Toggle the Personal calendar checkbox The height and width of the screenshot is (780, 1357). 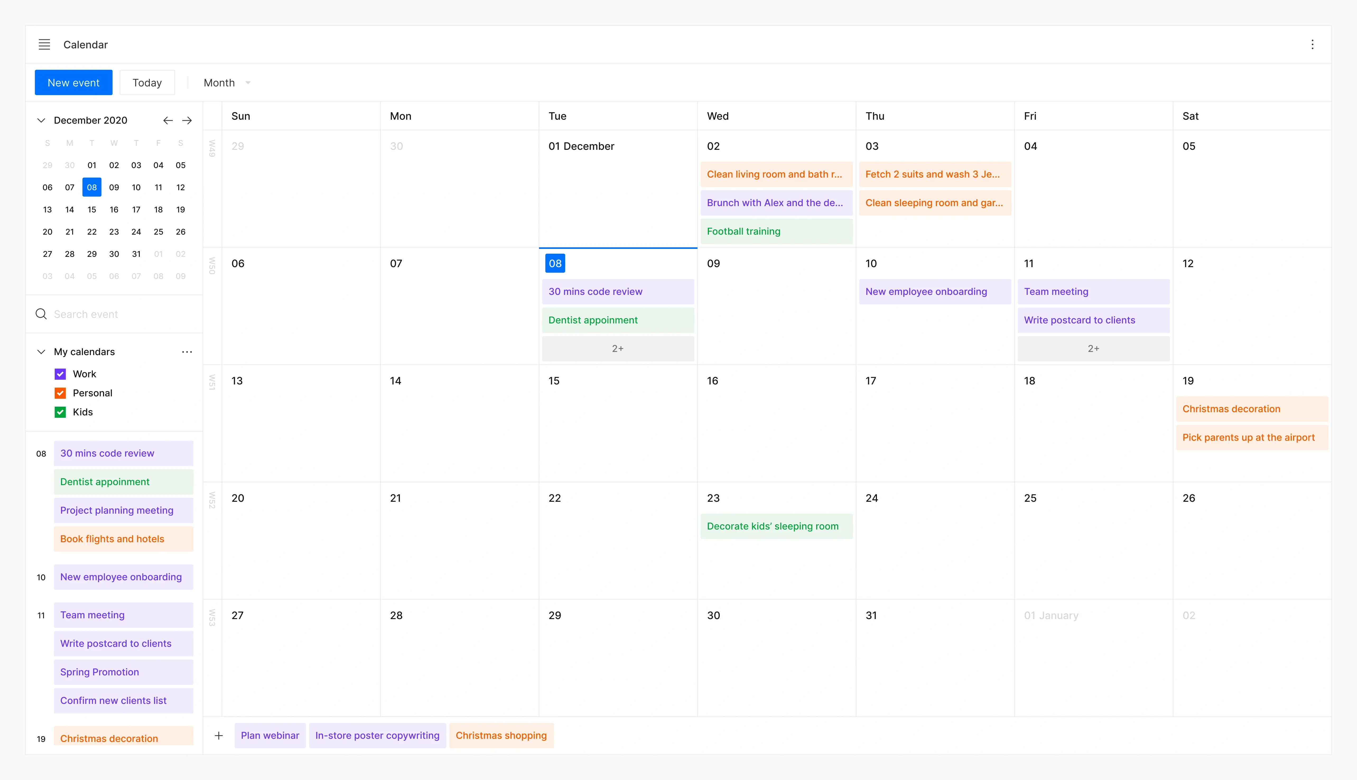61,393
